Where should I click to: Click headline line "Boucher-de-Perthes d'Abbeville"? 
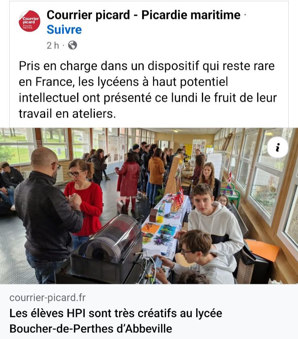pos(91,329)
